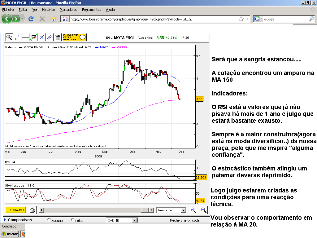This screenshot has width=317, height=238.
Task: Click the trash bin to delete drawings
Action: (58, 37)
